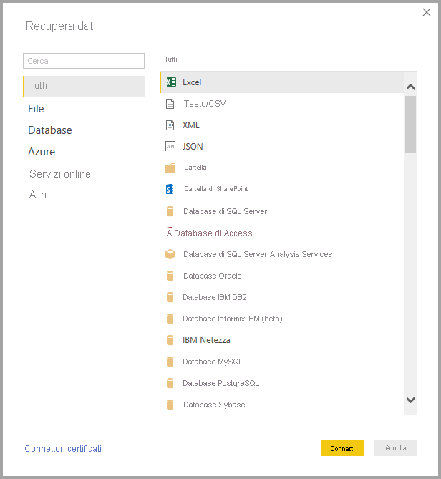Viewport: 441px width, 479px height.
Task: Choose Database IBM DB2 text
Action: coord(214,297)
